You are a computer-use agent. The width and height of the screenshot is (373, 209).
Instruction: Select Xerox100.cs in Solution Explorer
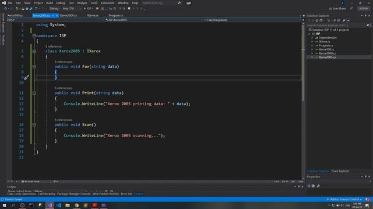click(326, 49)
